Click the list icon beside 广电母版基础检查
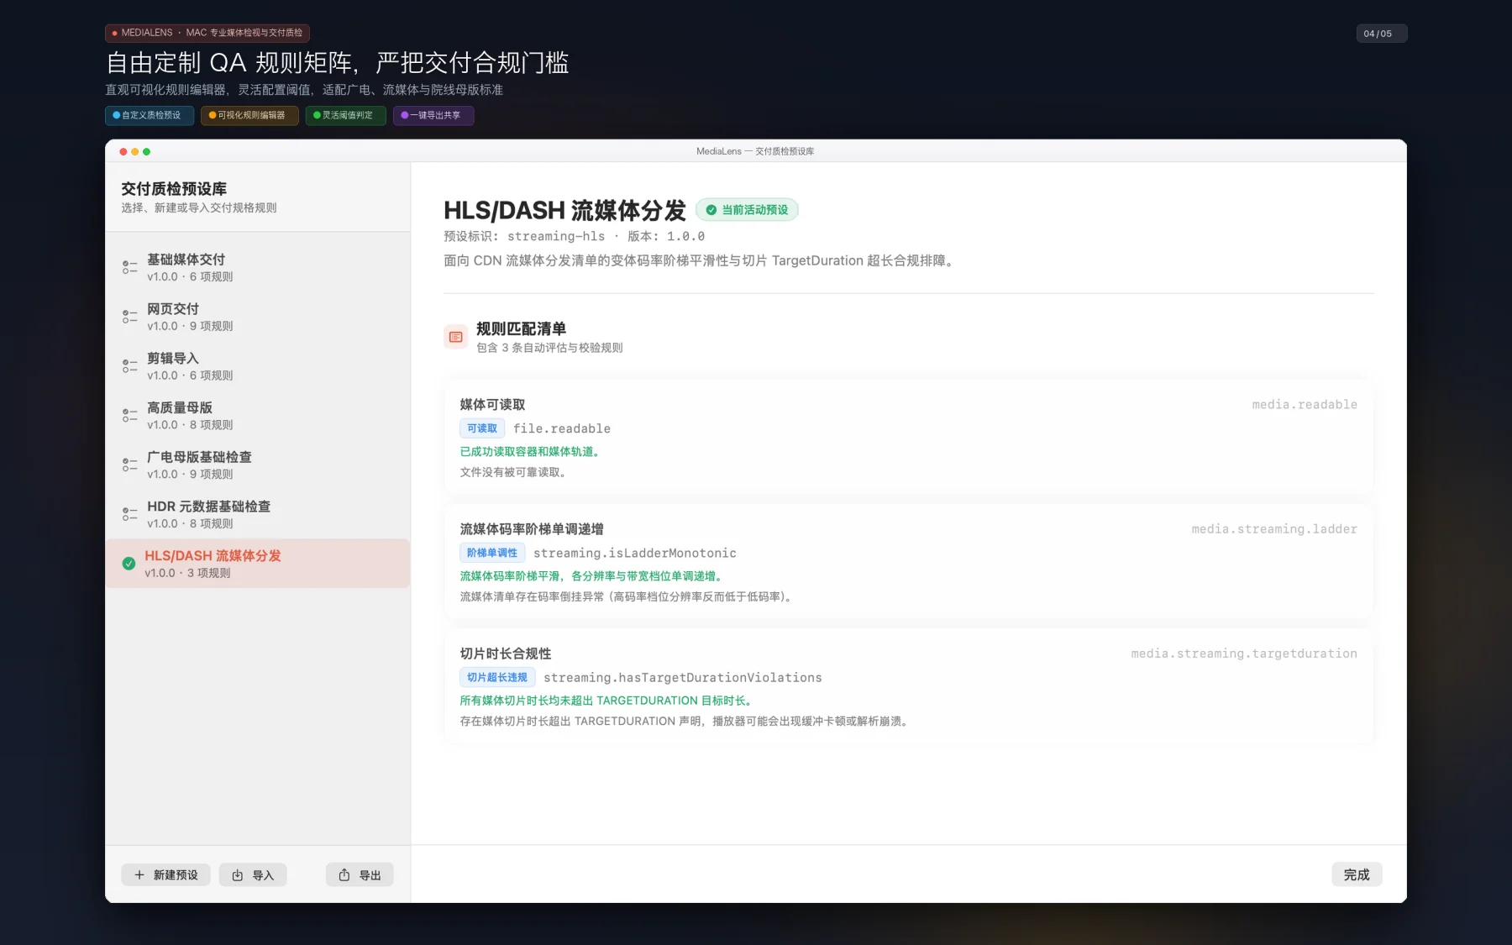Image resolution: width=1512 pixels, height=945 pixels. pyautogui.click(x=129, y=465)
